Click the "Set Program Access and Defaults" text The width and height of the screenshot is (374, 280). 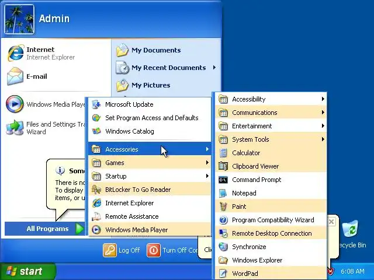tap(152, 118)
